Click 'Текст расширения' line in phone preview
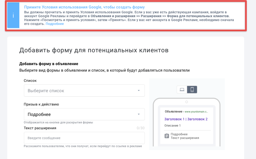The image size is (256, 159). [185, 138]
